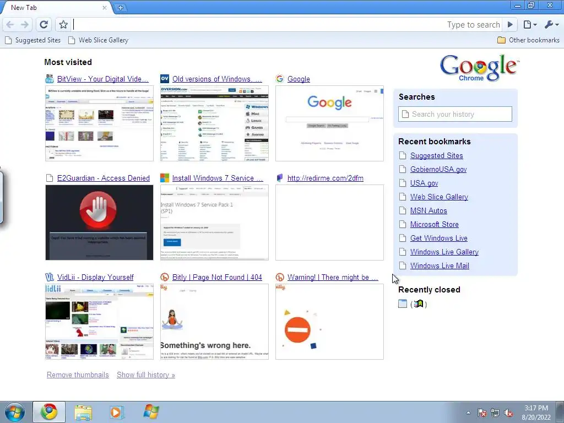Open Web Slice Gallery recent bookmark
The image size is (564, 423).
pos(439,197)
